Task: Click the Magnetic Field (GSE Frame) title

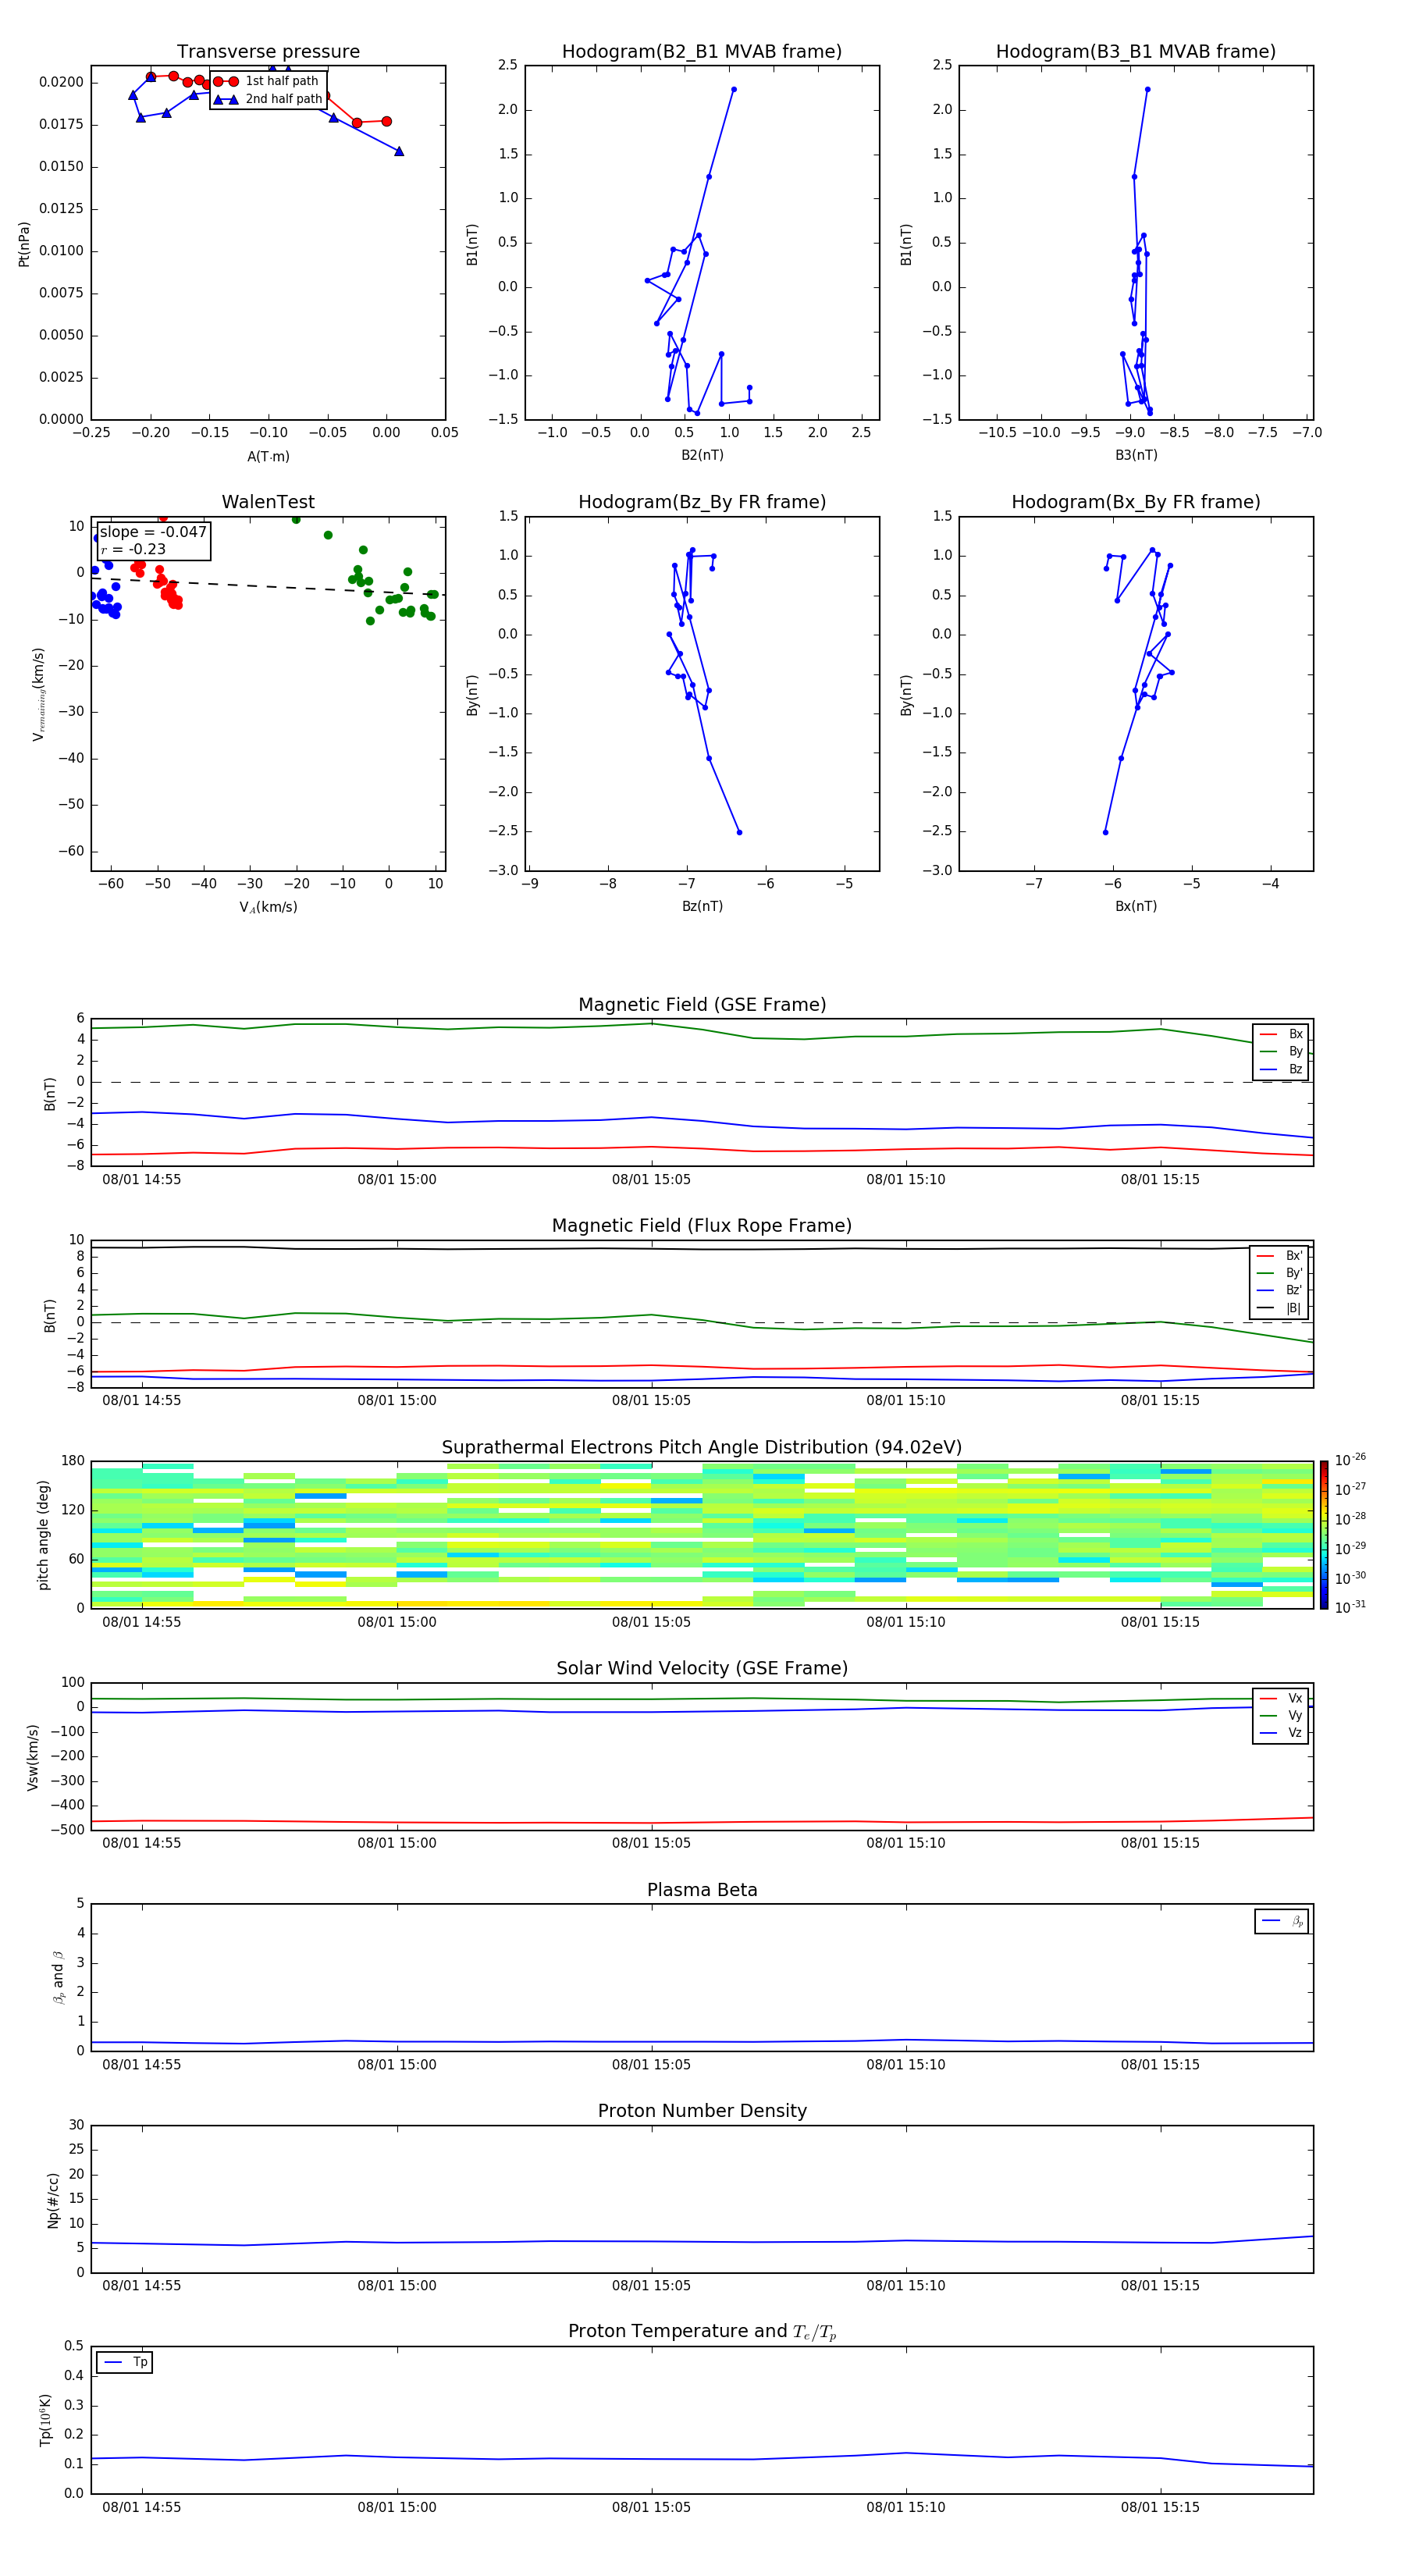Action: [x=702, y=1005]
